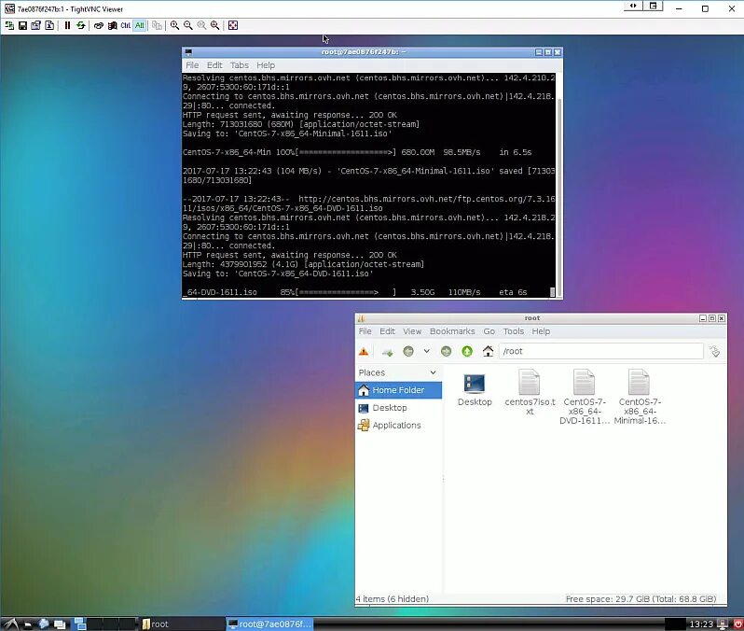
Task: Refresh the remote screen in TightVNC
Action: coord(81,25)
